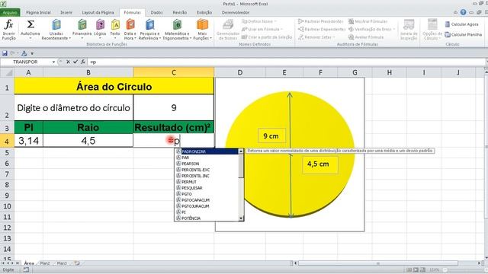Click Calcular Agora

[x=462, y=24]
